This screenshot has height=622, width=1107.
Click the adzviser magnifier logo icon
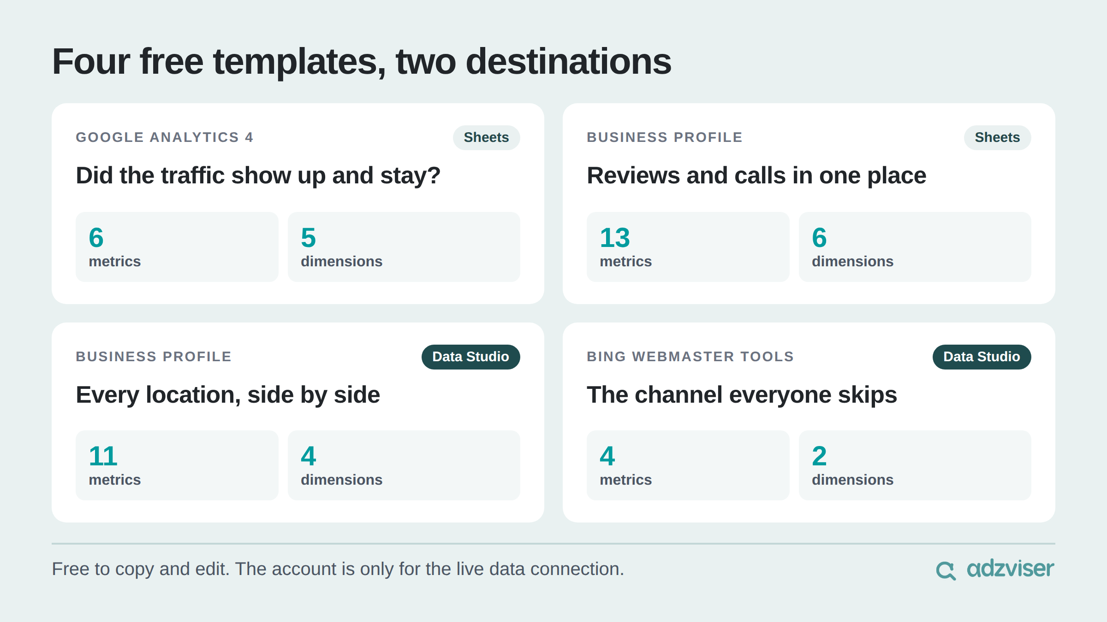946,570
